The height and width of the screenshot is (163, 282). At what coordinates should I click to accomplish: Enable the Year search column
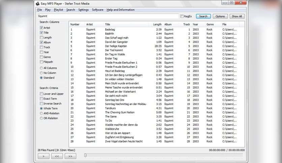(x=41, y=52)
